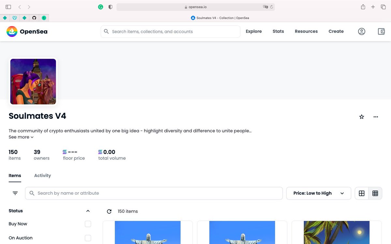Viewport: 391px width, 244px height.
Task: Open the collection options ellipsis menu
Action: point(376,117)
